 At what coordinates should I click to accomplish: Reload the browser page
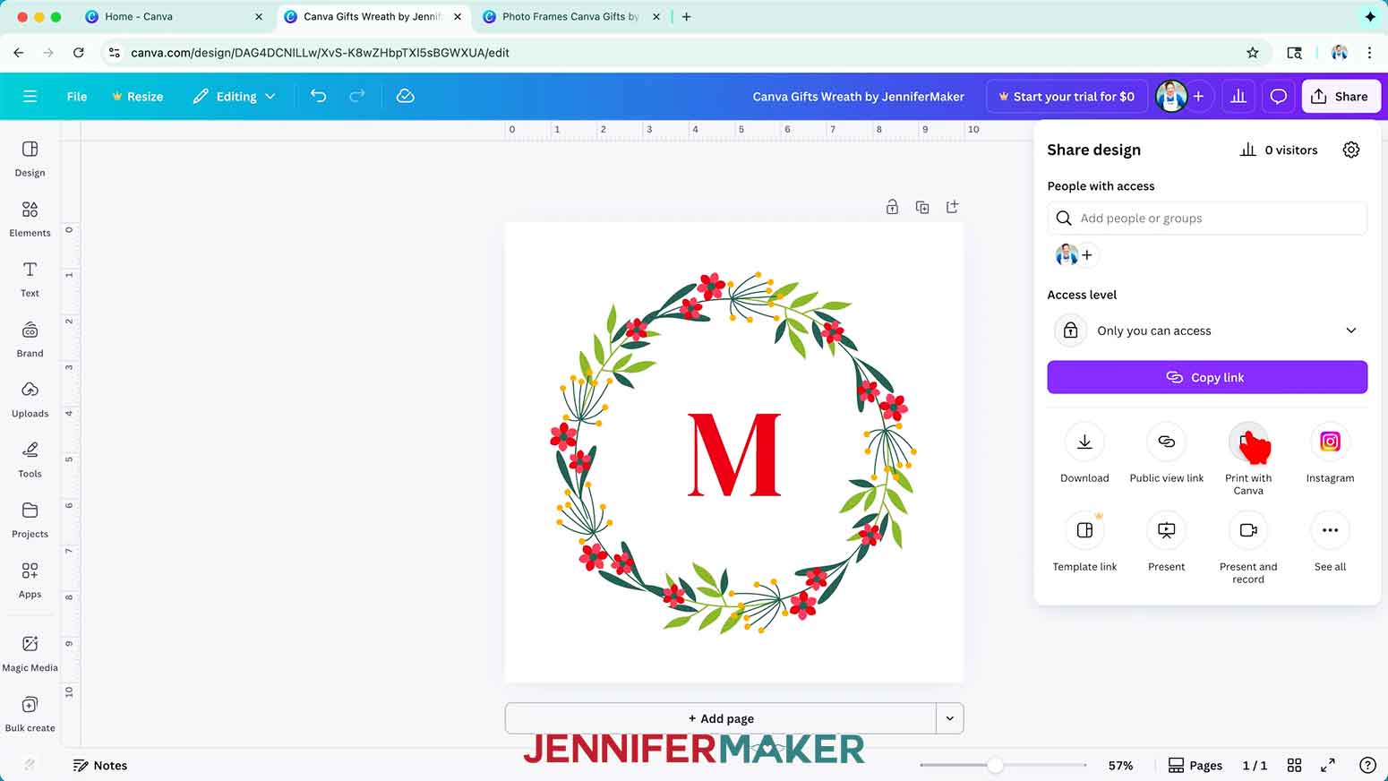coord(79,53)
